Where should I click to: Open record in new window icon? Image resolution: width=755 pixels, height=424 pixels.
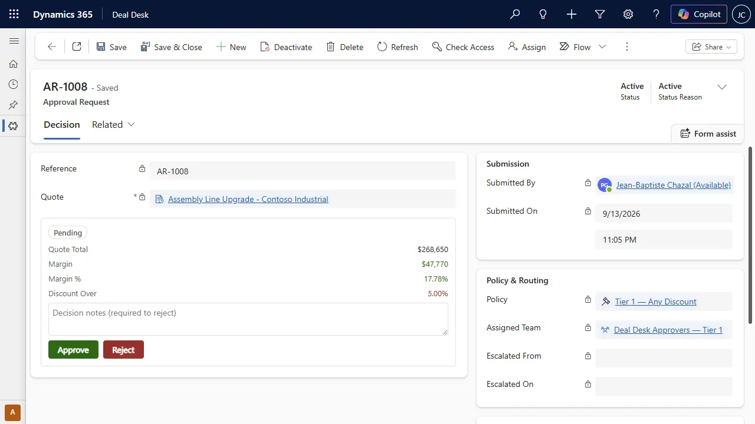click(x=77, y=47)
